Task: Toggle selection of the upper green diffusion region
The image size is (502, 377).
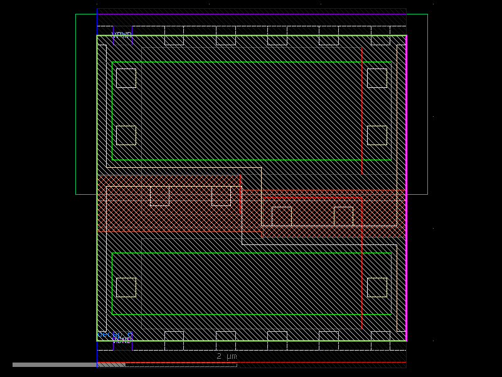Action: click(x=251, y=113)
